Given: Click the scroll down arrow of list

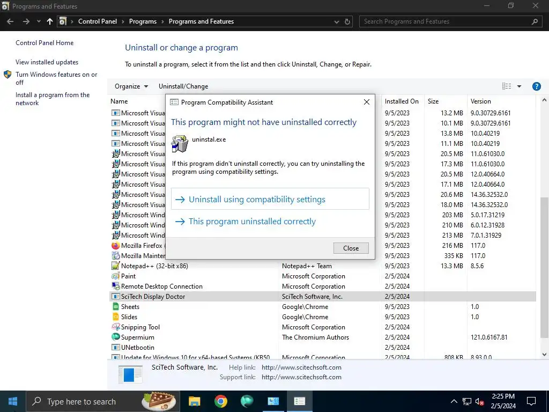Looking at the screenshot, I should pyautogui.click(x=544, y=355).
